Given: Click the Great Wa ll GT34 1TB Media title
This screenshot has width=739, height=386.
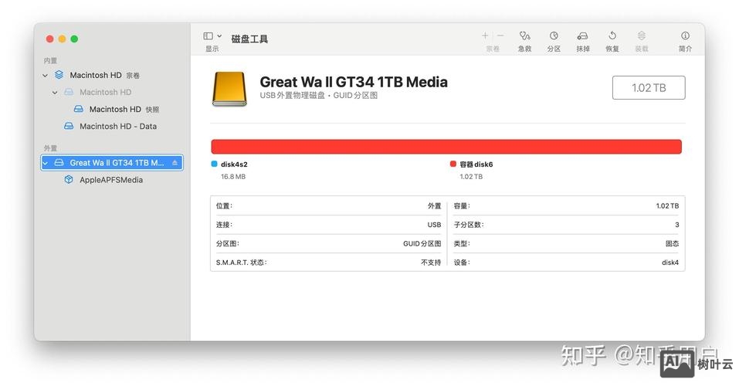Looking at the screenshot, I should (354, 82).
